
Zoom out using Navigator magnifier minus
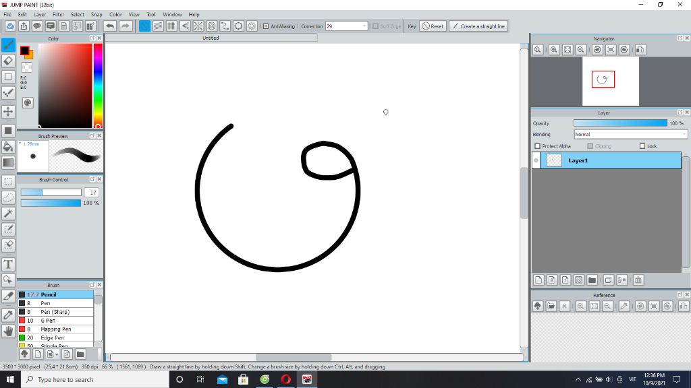click(x=581, y=50)
